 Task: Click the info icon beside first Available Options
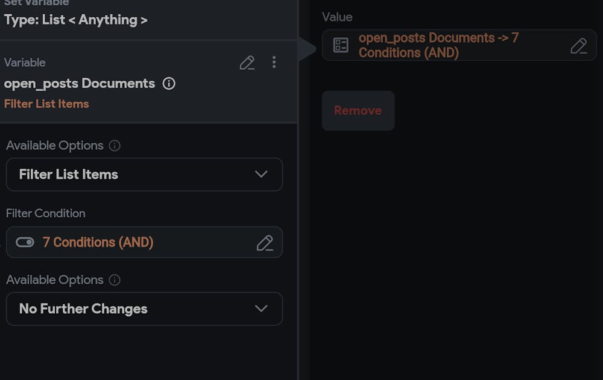tap(116, 145)
